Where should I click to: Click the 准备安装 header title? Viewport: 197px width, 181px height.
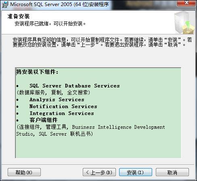[x=19, y=16]
